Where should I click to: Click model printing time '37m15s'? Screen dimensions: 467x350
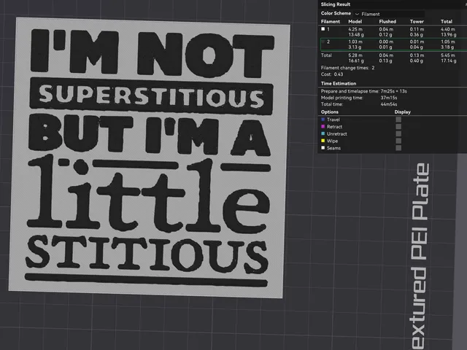(389, 98)
